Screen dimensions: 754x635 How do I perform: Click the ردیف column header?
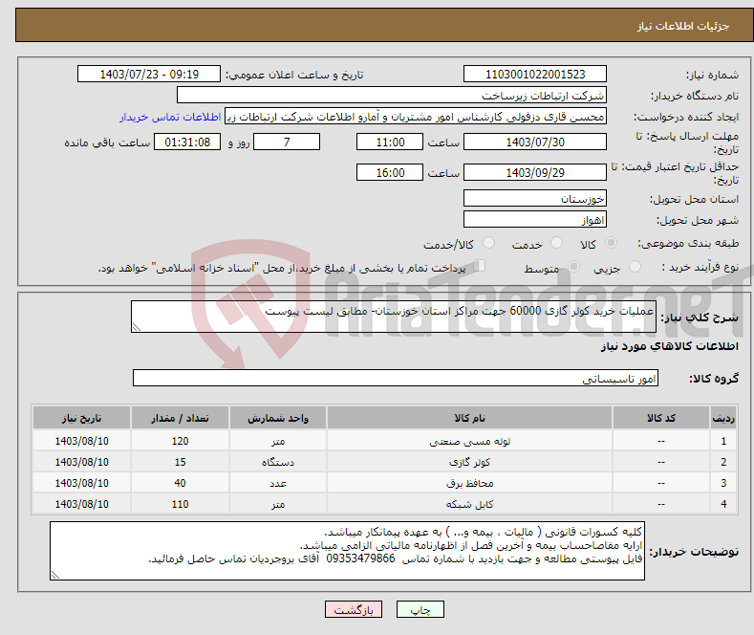point(723,418)
